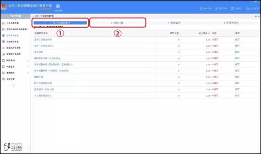Screen dimensions: 261x154
Task: Click the tax bureau emblem logo
Action: (4, 7)
